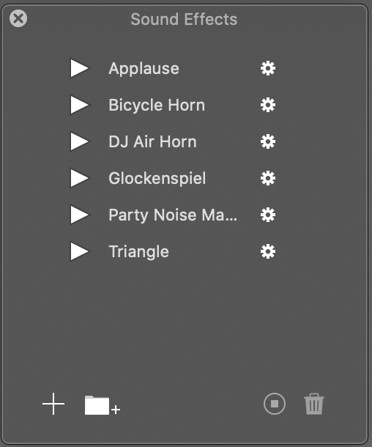Image resolution: width=372 pixels, height=447 pixels.
Task: Open settings gear for Triangle
Action: coord(268,251)
